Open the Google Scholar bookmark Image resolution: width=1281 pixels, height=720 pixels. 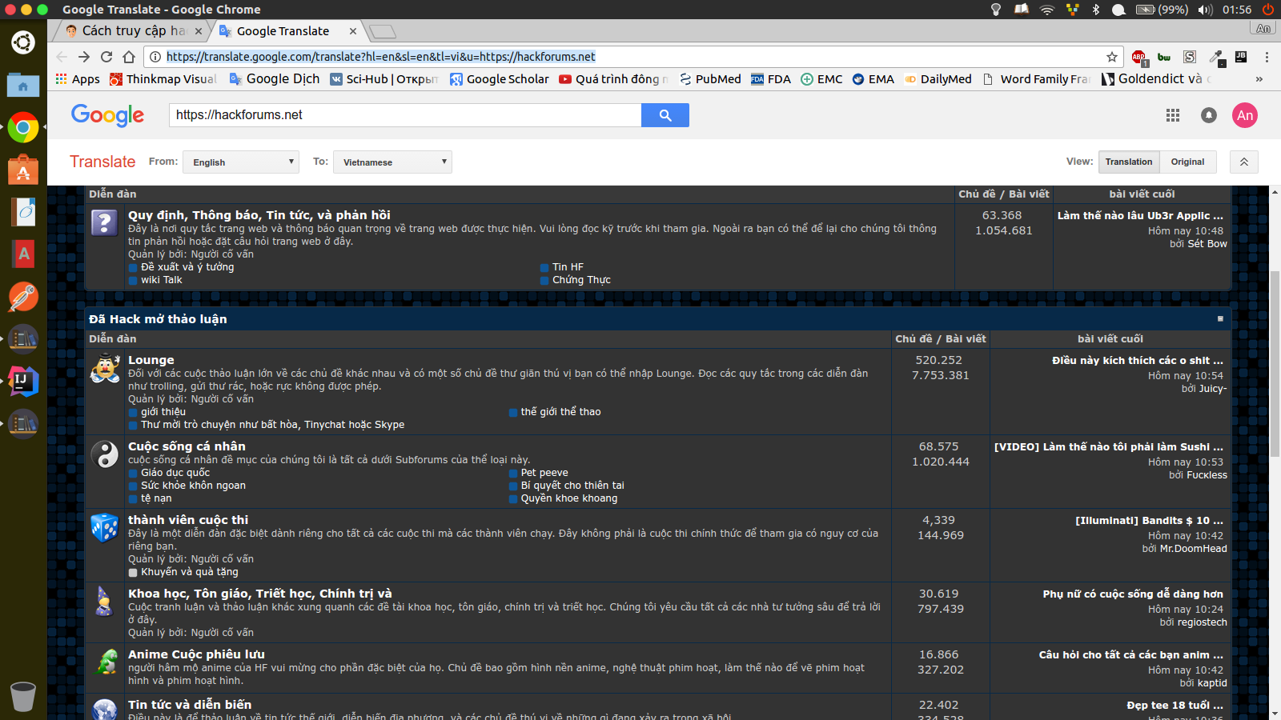[500, 79]
